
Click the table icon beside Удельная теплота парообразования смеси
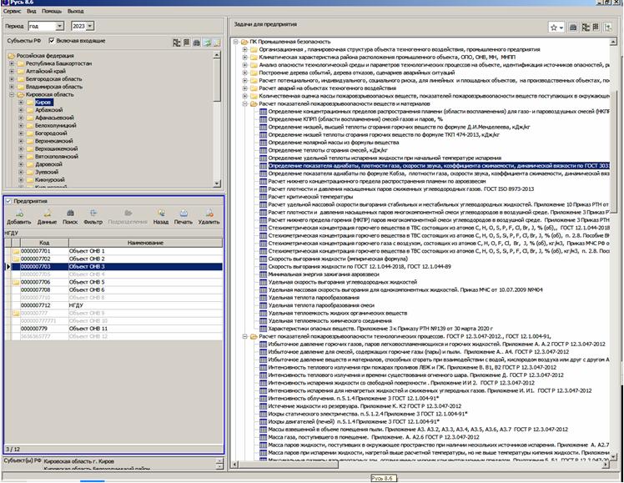coord(263,305)
